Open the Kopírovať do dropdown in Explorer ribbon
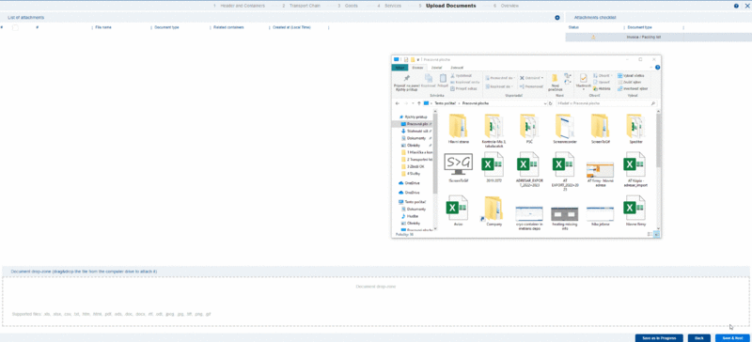The image size is (752, 342). click(x=499, y=86)
